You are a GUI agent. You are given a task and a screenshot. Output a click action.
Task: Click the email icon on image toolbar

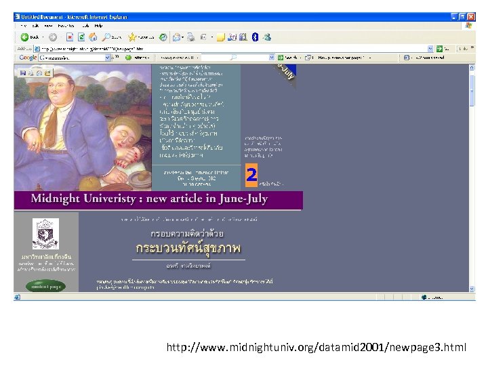(x=39, y=73)
